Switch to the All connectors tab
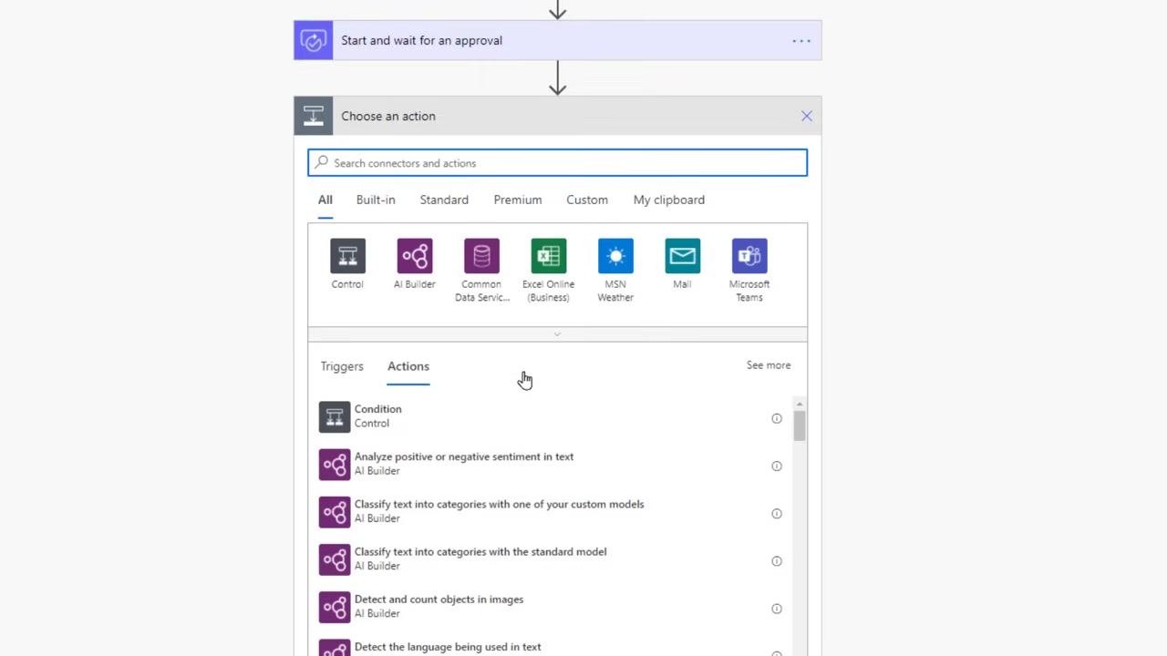 pos(325,200)
